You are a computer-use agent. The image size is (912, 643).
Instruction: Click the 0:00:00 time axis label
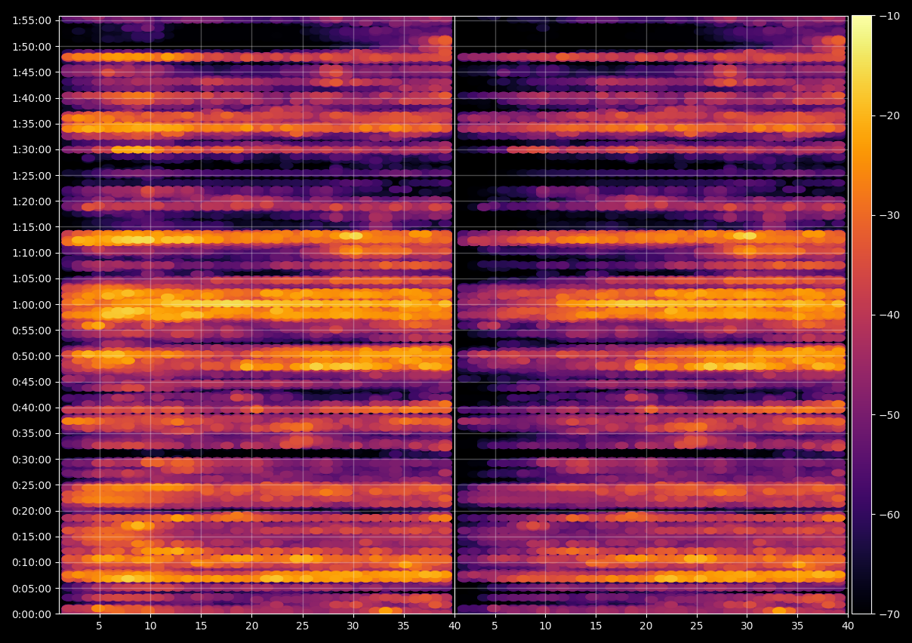coord(33,614)
